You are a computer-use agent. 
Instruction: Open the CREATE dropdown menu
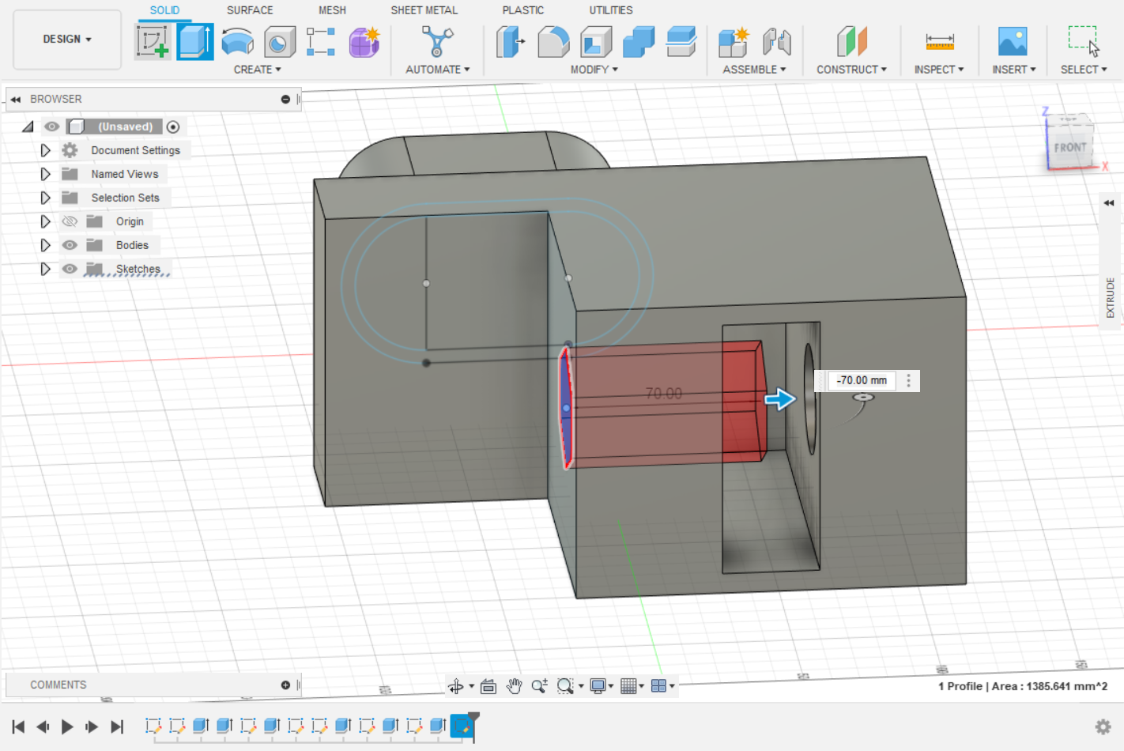[x=258, y=70]
